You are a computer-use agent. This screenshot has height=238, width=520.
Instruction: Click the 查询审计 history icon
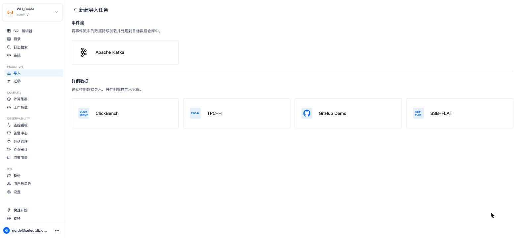9,149
